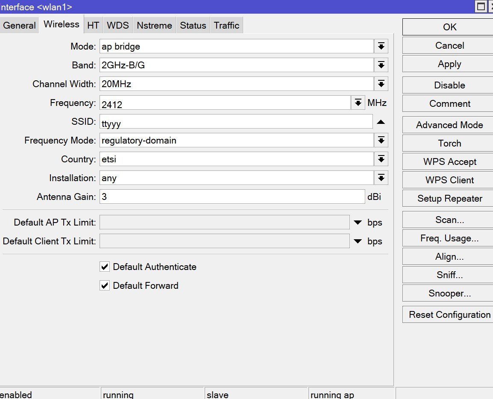Click the Comment button
Image resolution: width=493 pixels, height=399 pixels.
[449, 103]
